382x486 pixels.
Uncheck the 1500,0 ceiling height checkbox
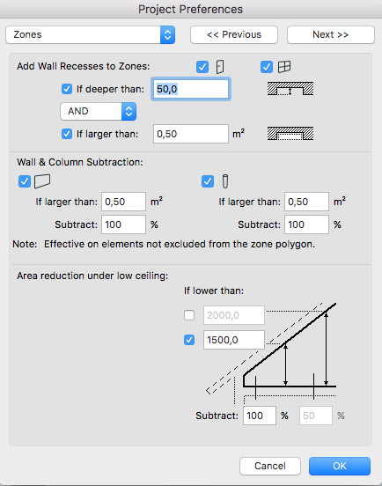click(189, 340)
